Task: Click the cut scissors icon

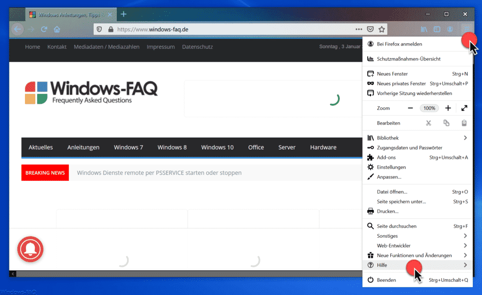Action: coord(428,123)
